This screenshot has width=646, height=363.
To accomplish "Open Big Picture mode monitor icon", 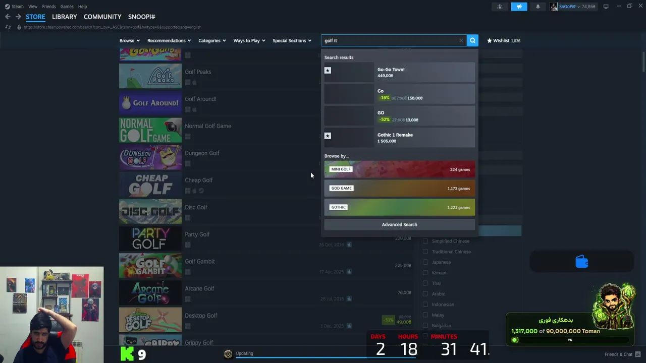I will (x=606, y=7).
